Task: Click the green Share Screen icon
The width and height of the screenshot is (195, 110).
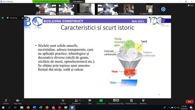Action: click(x=101, y=101)
